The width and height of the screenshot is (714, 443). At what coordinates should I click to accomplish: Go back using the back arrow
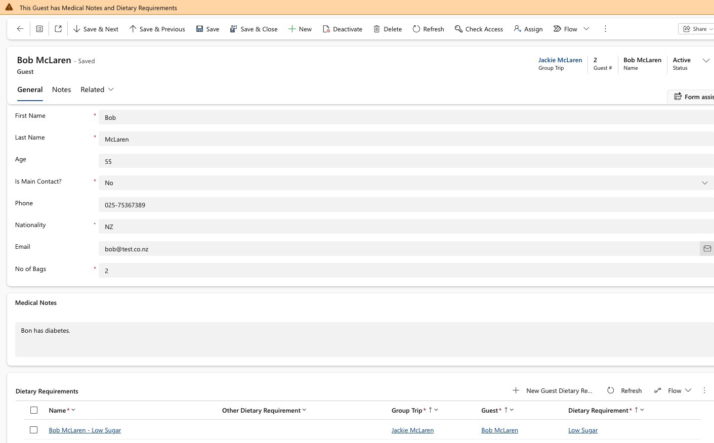pyautogui.click(x=20, y=29)
